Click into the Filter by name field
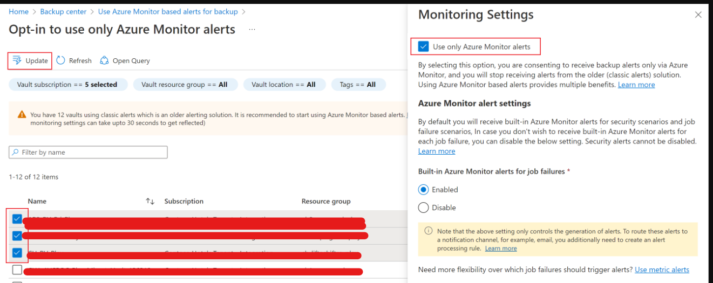This screenshot has height=283, width=713. 88,152
